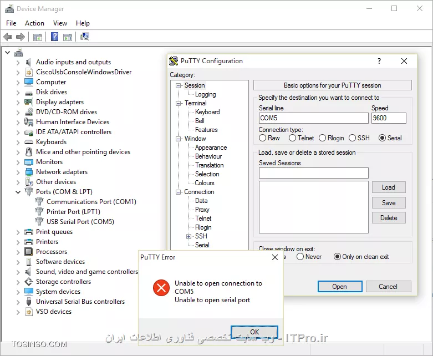The width and height of the screenshot is (433, 356).
Task: Click the Show/Hide Console Tree toolbar icon
Action: (37, 37)
